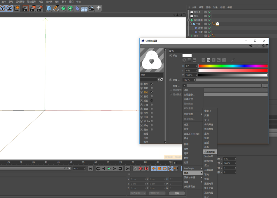This screenshot has height=198, width=277.
Task: Click the load-from-image color icon
Action: pyautogui.click(x=194, y=60)
